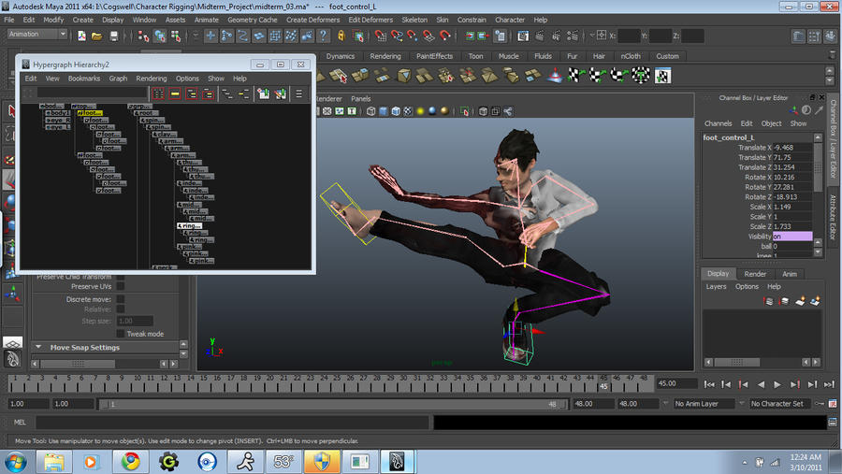Click the wireframe cube icon in viewport toolbar
Viewport: 842px width, 474px height.
[x=370, y=111]
